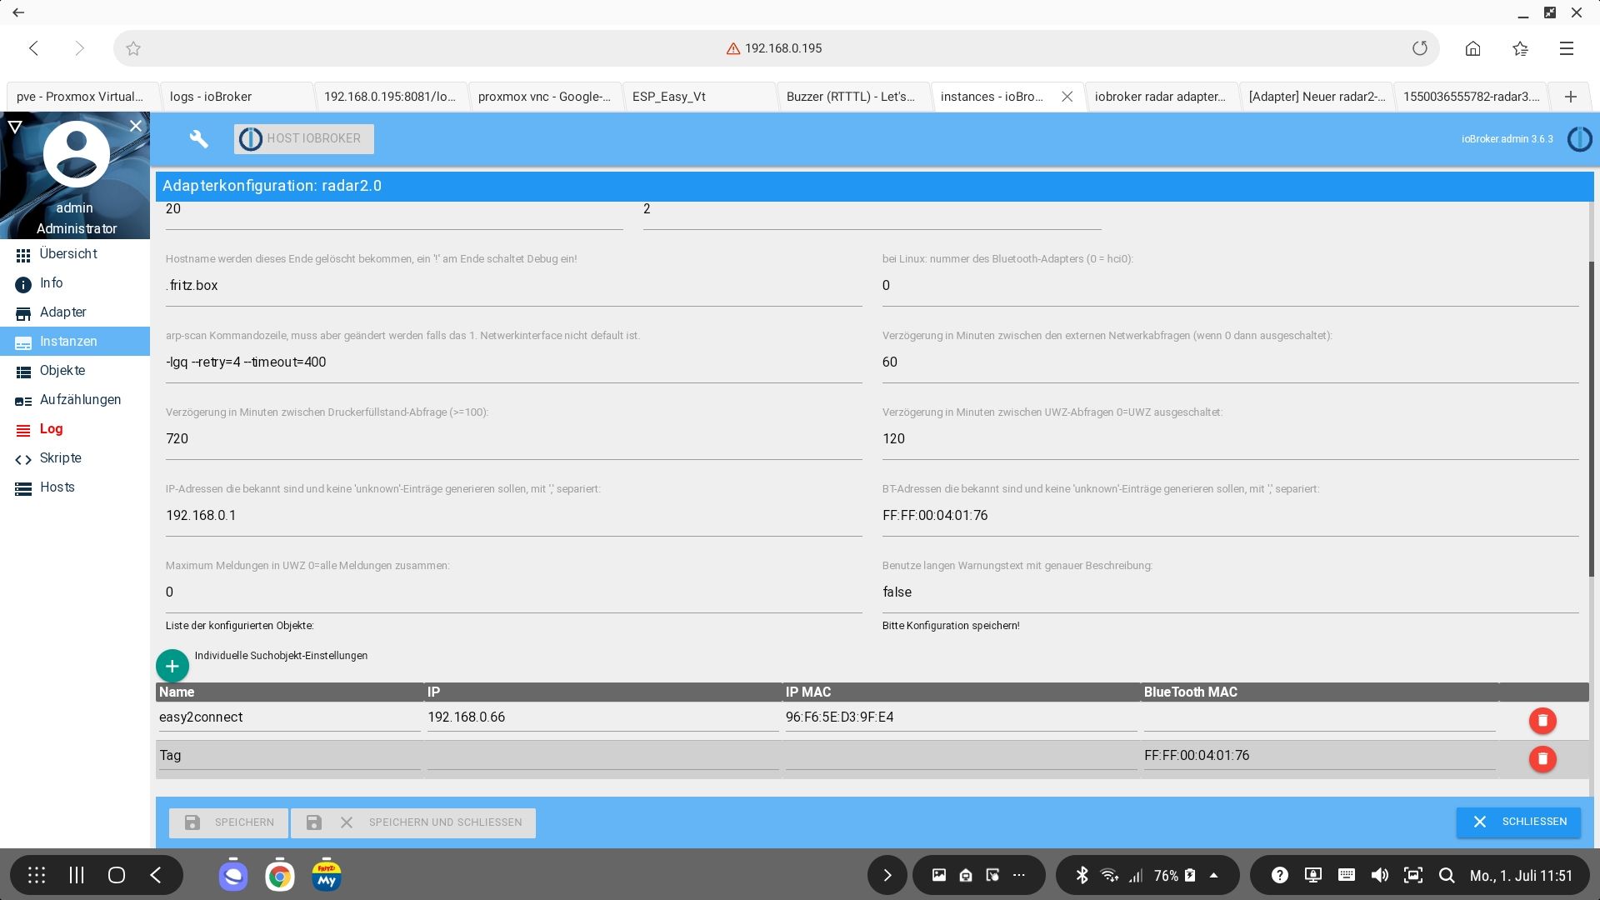
Task: Click the long warning text field 'false'
Action: (x=1230, y=592)
